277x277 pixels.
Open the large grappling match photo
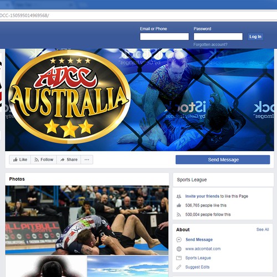(x=87, y=220)
